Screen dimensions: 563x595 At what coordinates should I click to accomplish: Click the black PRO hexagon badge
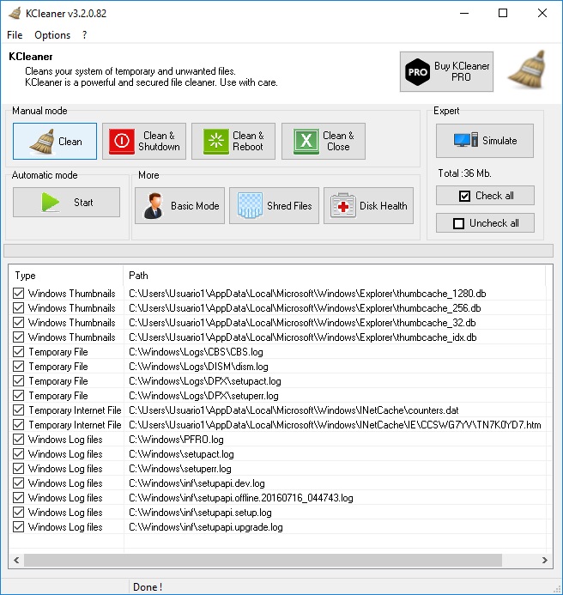tap(417, 72)
